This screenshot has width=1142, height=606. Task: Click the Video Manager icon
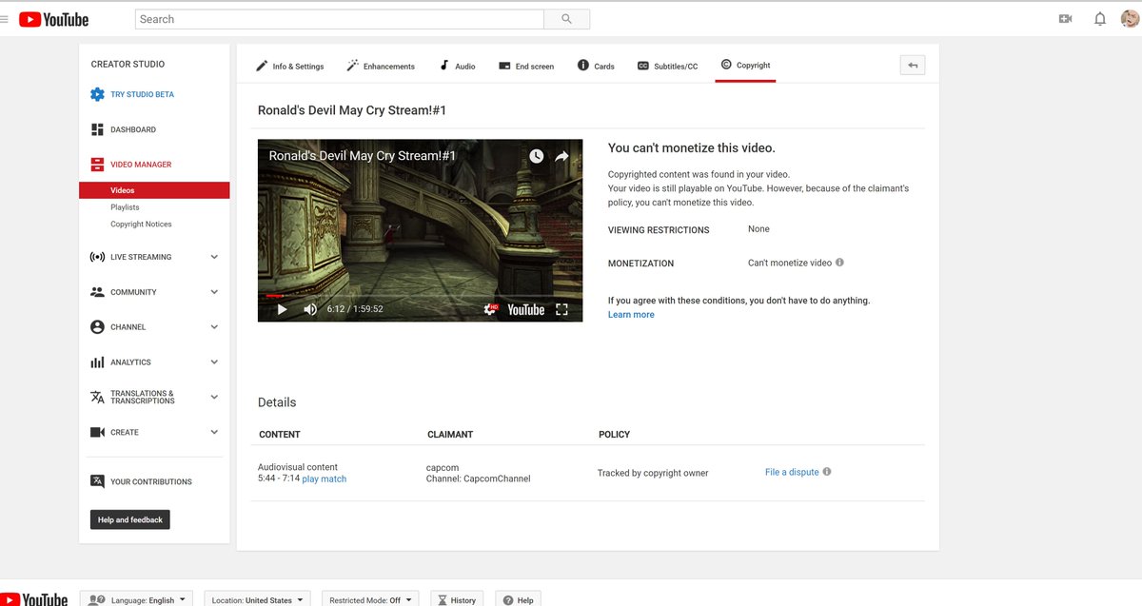coord(97,165)
